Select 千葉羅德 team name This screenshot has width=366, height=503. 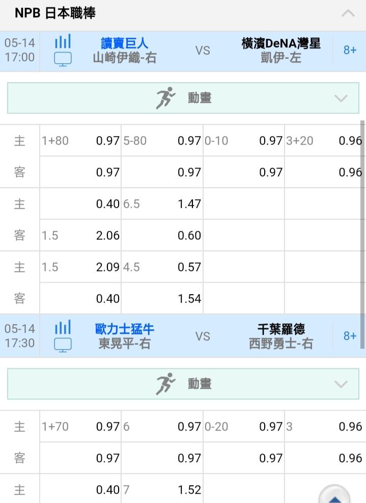(x=281, y=329)
